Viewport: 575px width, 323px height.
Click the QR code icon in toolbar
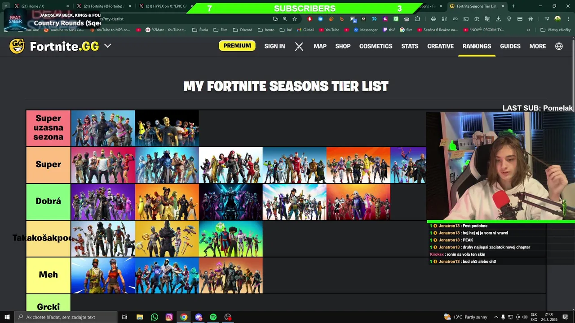[444, 19]
